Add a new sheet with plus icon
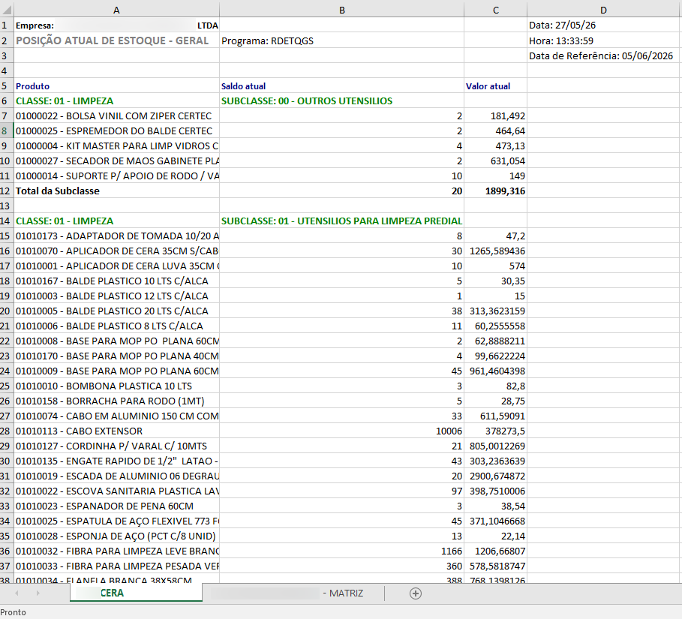The image size is (682, 619). 416,593
